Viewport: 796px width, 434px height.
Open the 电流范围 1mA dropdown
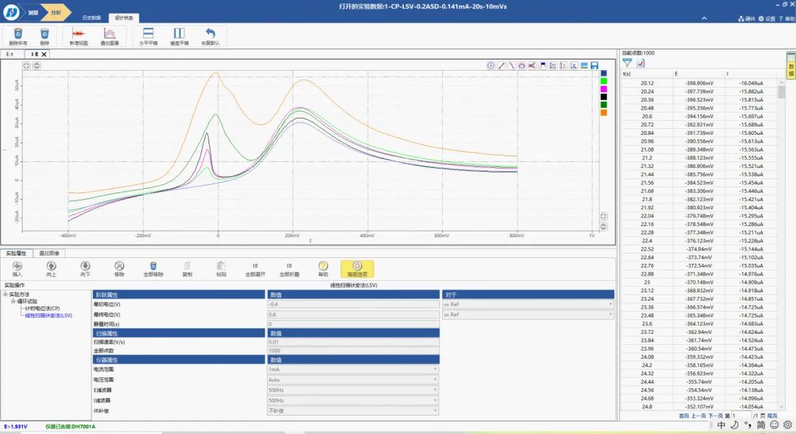(x=353, y=369)
